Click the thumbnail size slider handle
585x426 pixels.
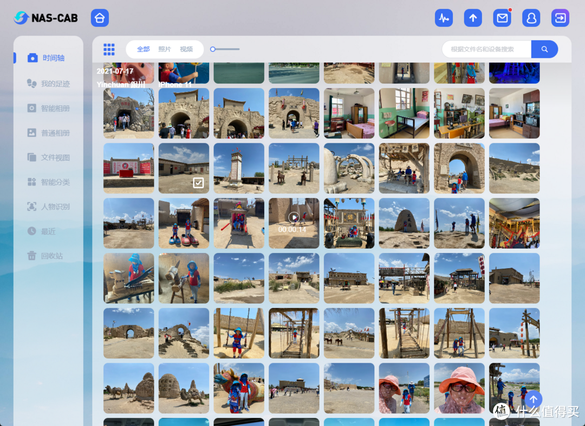213,49
